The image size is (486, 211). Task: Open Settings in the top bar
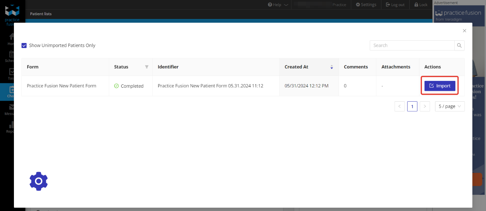click(366, 5)
